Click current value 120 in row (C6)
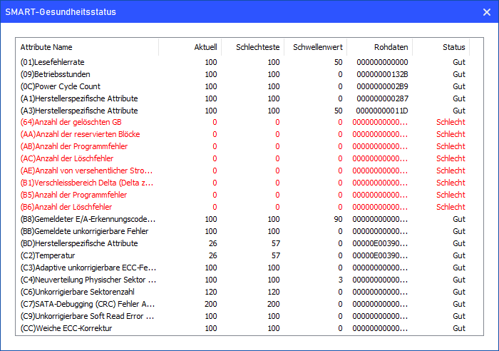The width and height of the screenshot is (499, 351). point(211,292)
